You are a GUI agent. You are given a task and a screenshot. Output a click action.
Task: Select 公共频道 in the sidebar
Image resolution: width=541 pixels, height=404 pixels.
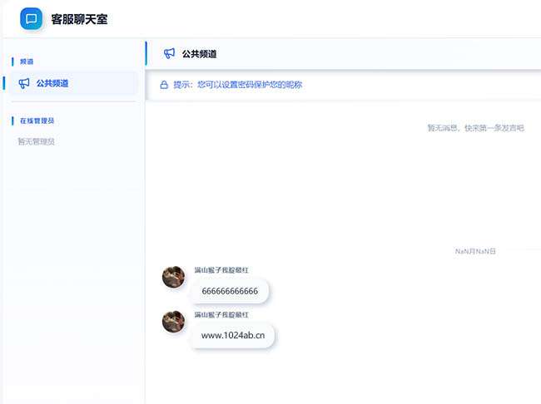click(74, 83)
